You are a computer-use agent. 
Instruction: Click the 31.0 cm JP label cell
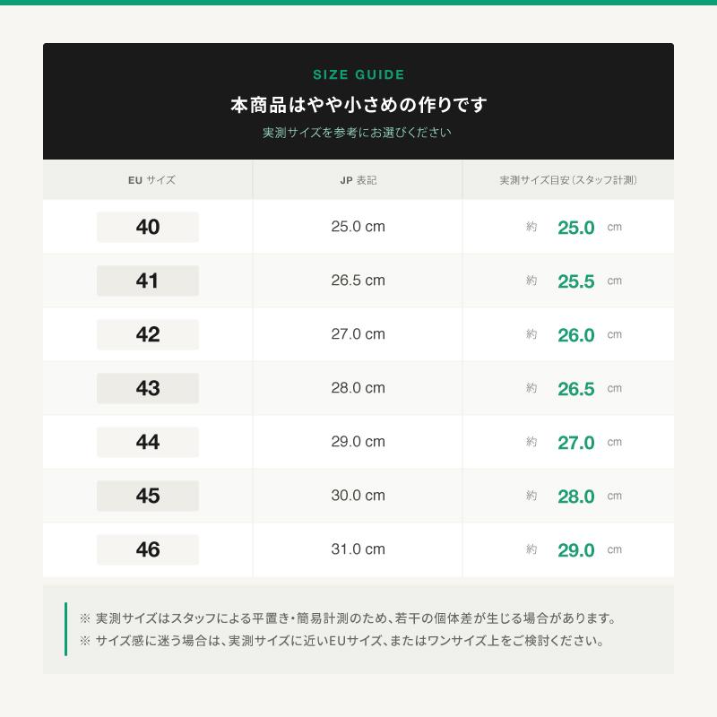358,549
